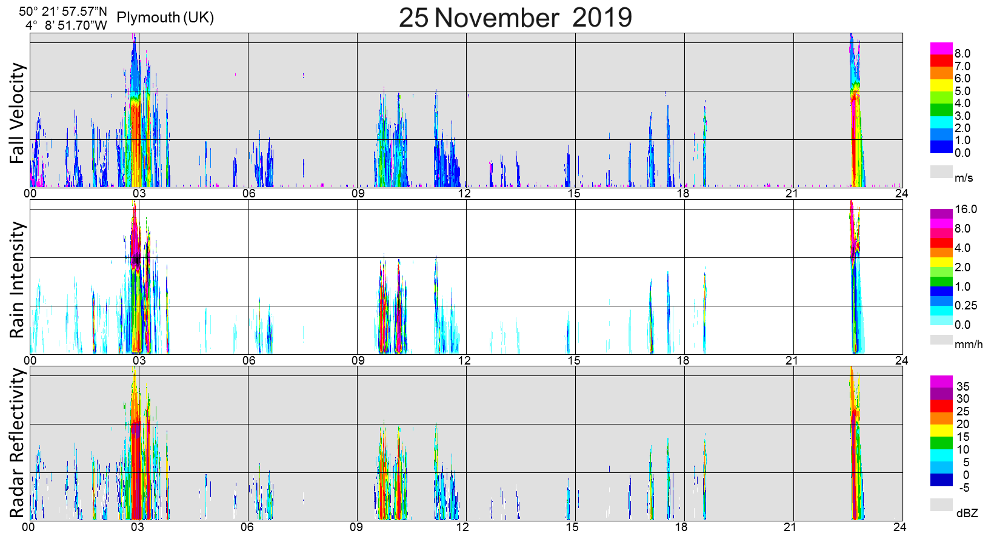This screenshot has height=545, width=994.
Task: Pick the dark blue swatch beside -5 dBZ
Action: tap(941, 480)
